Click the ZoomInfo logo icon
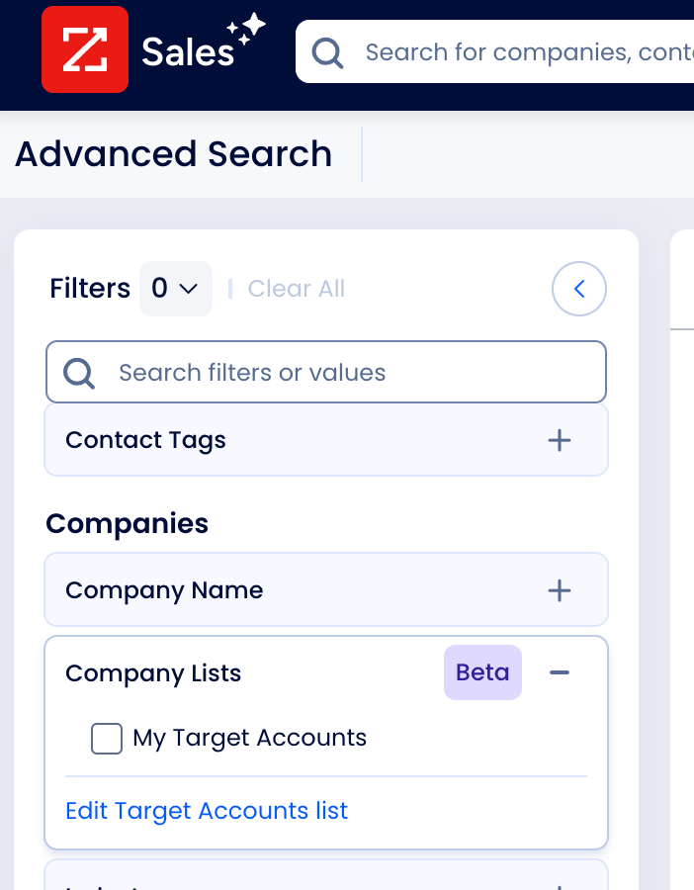The image size is (694, 890). coord(84,49)
